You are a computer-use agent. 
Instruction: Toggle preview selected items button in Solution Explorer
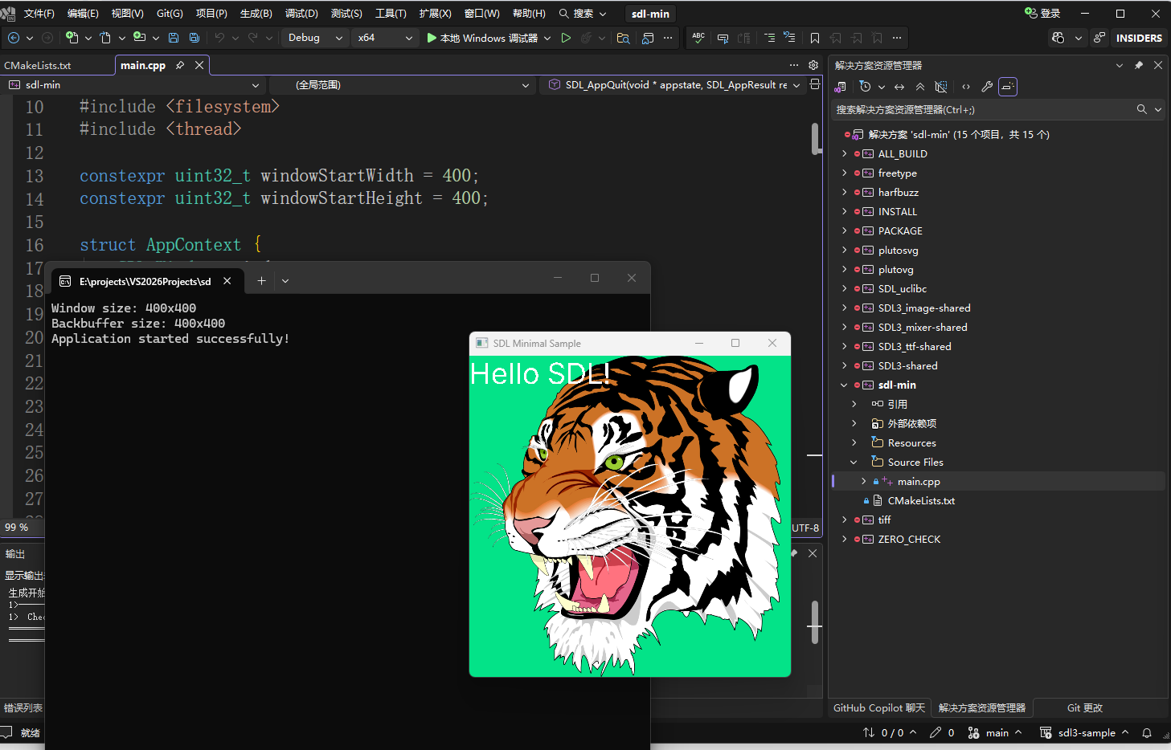pos(1008,87)
